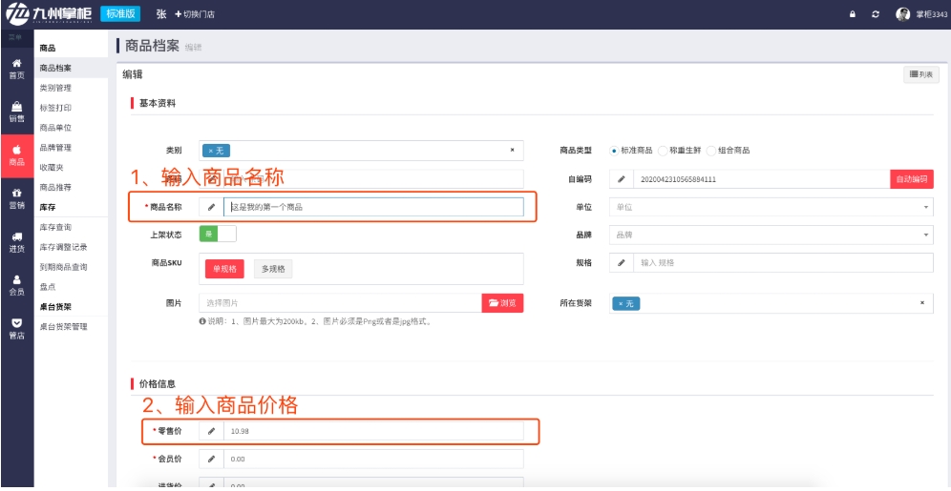951x491 pixels.
Task: Click pencil icon beside 会员价 field
Action: click(211, 459)
